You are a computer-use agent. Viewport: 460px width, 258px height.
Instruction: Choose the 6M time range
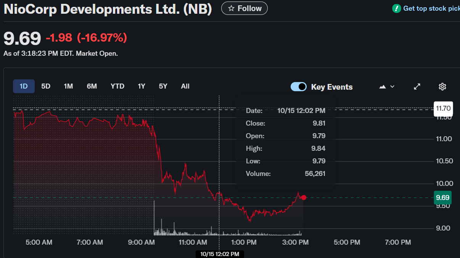pos(92,86)
